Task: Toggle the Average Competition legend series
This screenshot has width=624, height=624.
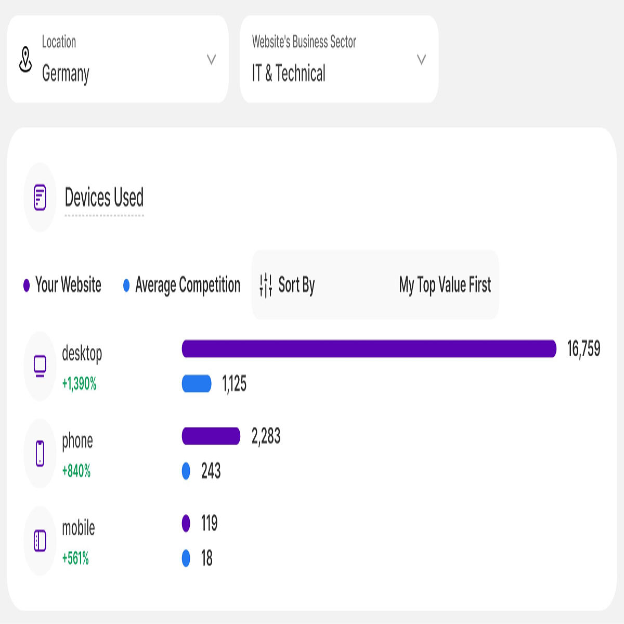Action: [182, 285]
